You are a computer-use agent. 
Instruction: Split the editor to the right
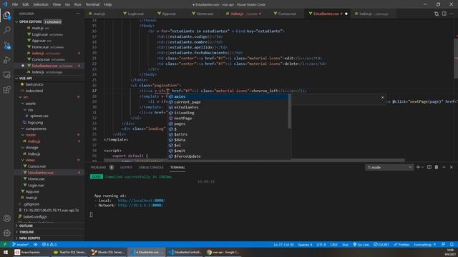(x=444, y=14)
